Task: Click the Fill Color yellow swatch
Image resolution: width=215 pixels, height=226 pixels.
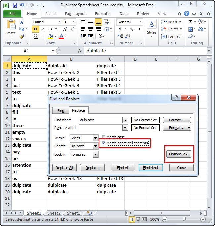Action: click(50, 36)
